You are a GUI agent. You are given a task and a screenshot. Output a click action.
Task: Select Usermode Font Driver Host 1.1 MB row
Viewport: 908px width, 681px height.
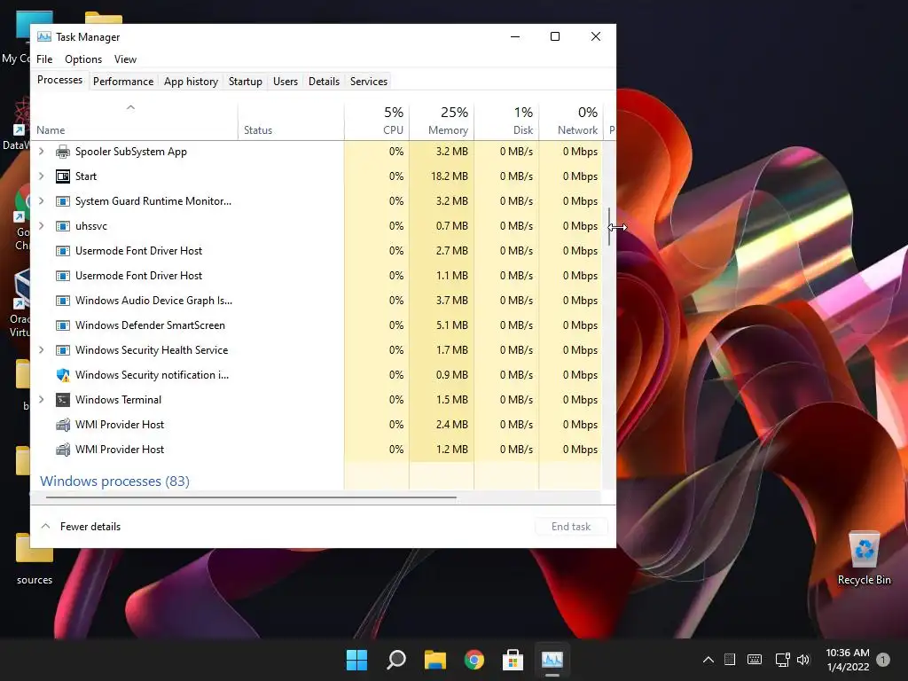[317, 276]
